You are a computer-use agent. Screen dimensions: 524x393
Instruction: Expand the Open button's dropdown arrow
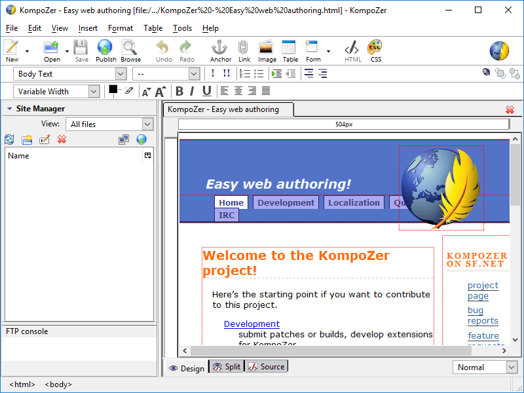[x=67, y=51]
